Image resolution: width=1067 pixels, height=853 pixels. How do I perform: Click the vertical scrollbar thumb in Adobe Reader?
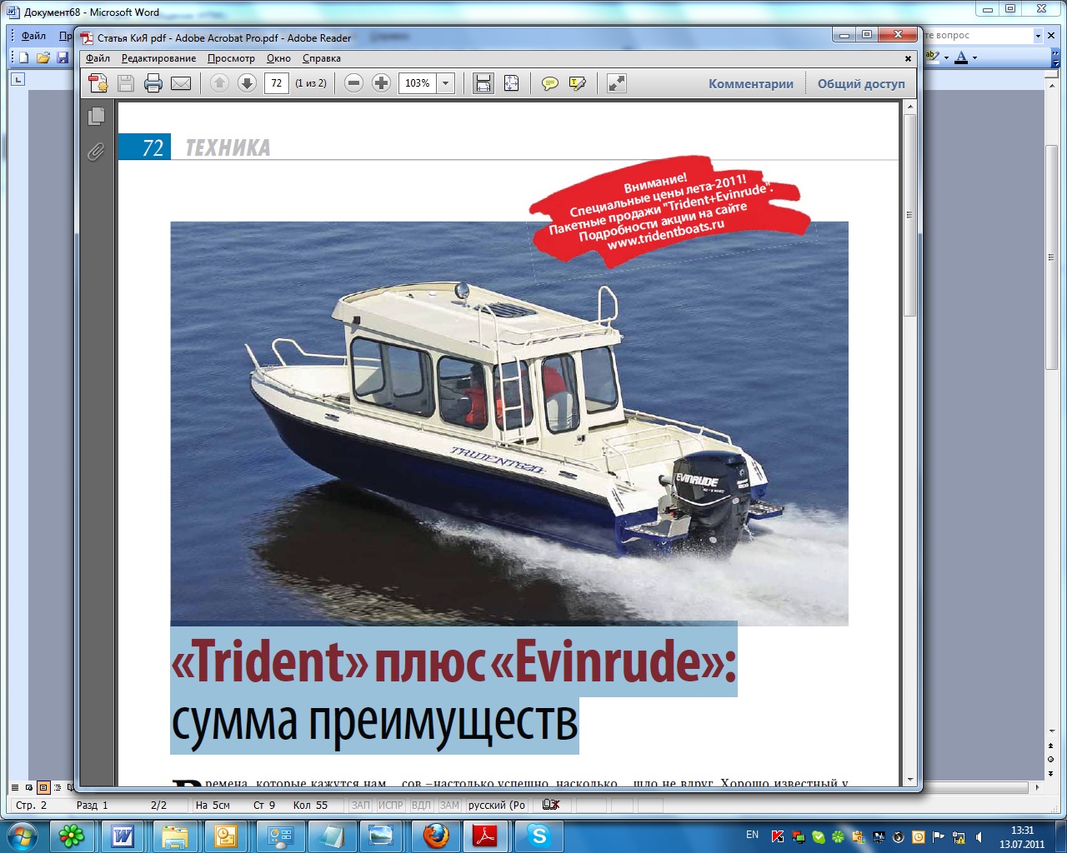point(910,215)
